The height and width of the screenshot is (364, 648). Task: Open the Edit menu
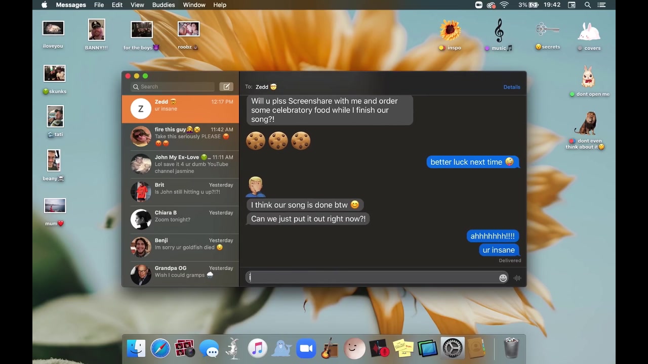[117, 5]
